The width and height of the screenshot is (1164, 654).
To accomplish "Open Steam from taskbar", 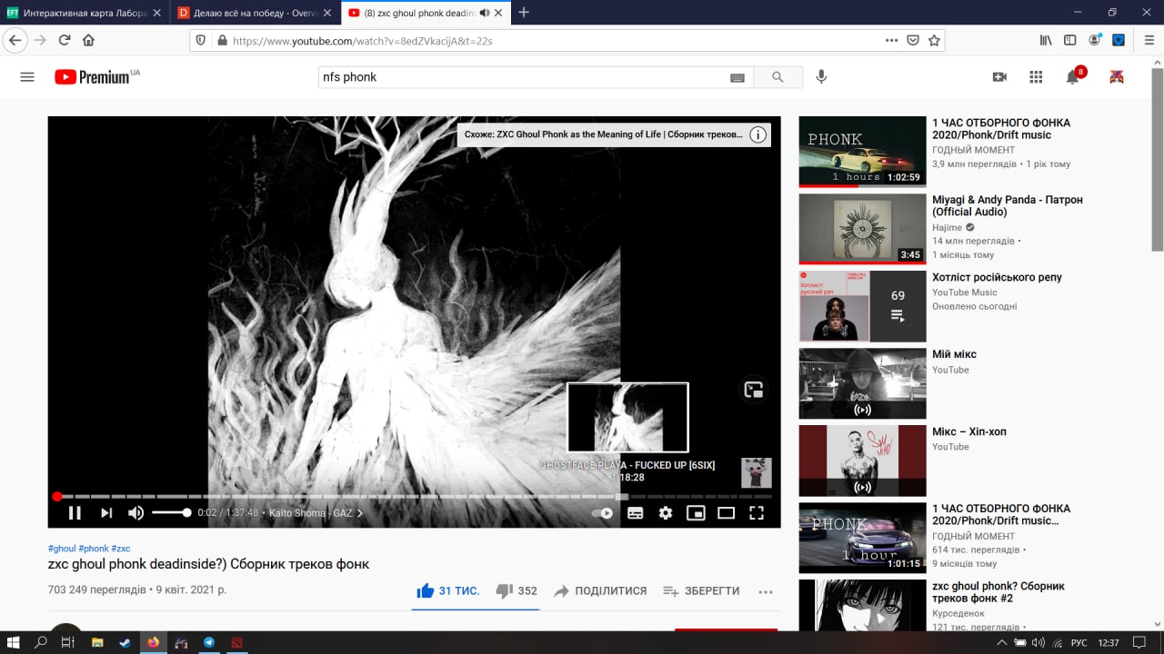I will coord(125,642).
